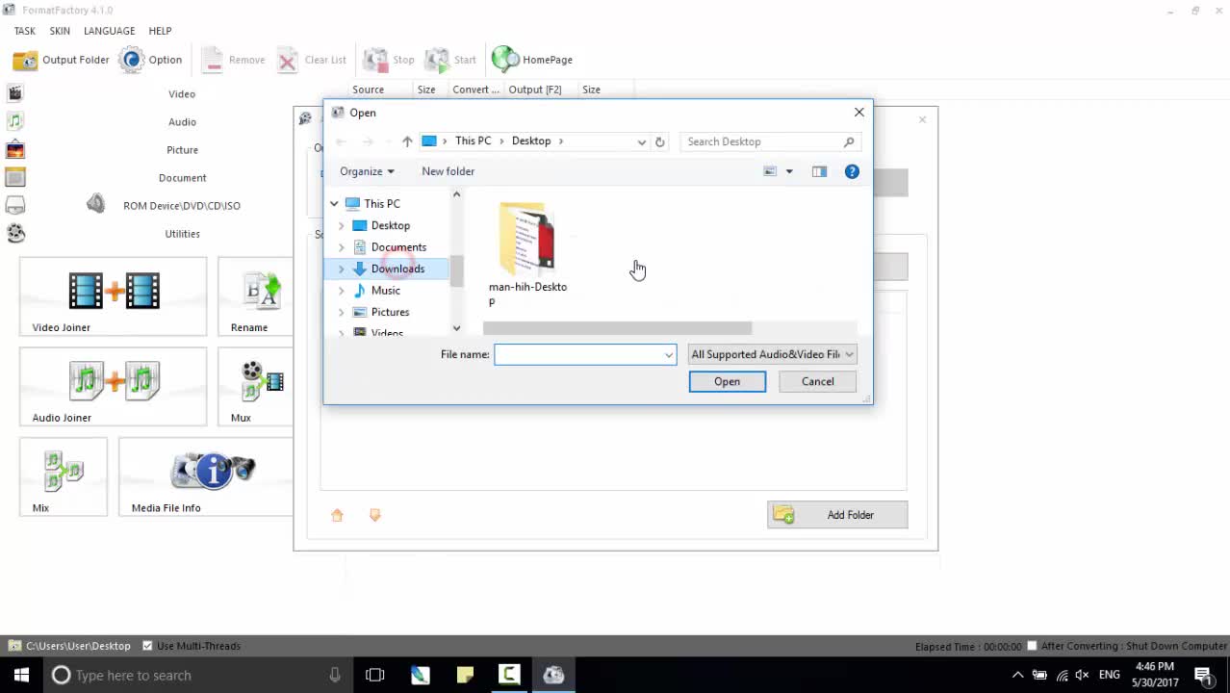Click the Output [F2] column header

click(535, 90)
